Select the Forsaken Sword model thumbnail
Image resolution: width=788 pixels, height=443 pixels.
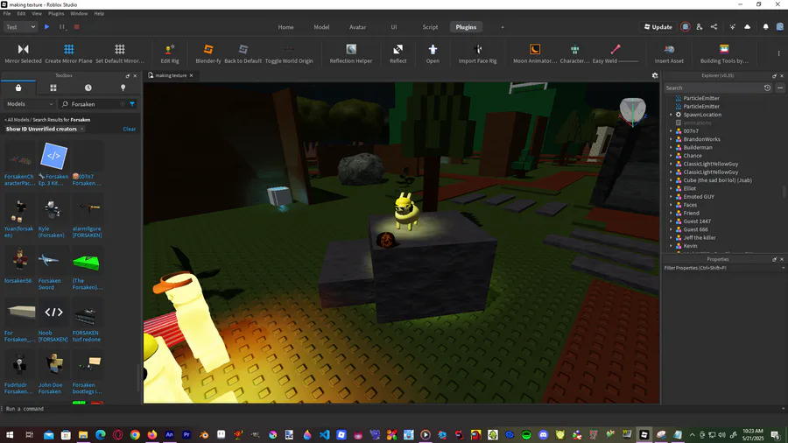53,261
